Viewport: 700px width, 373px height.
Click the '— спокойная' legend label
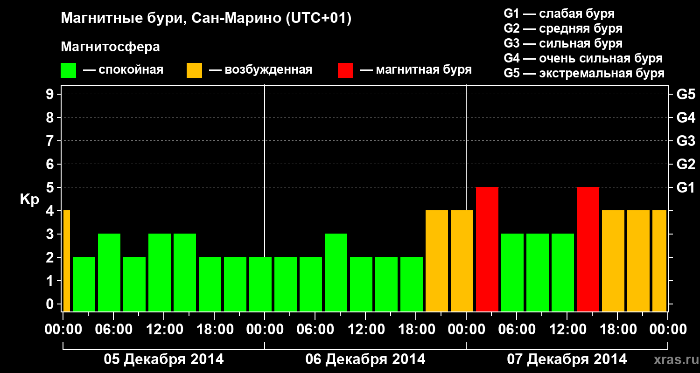coord(123,70)
